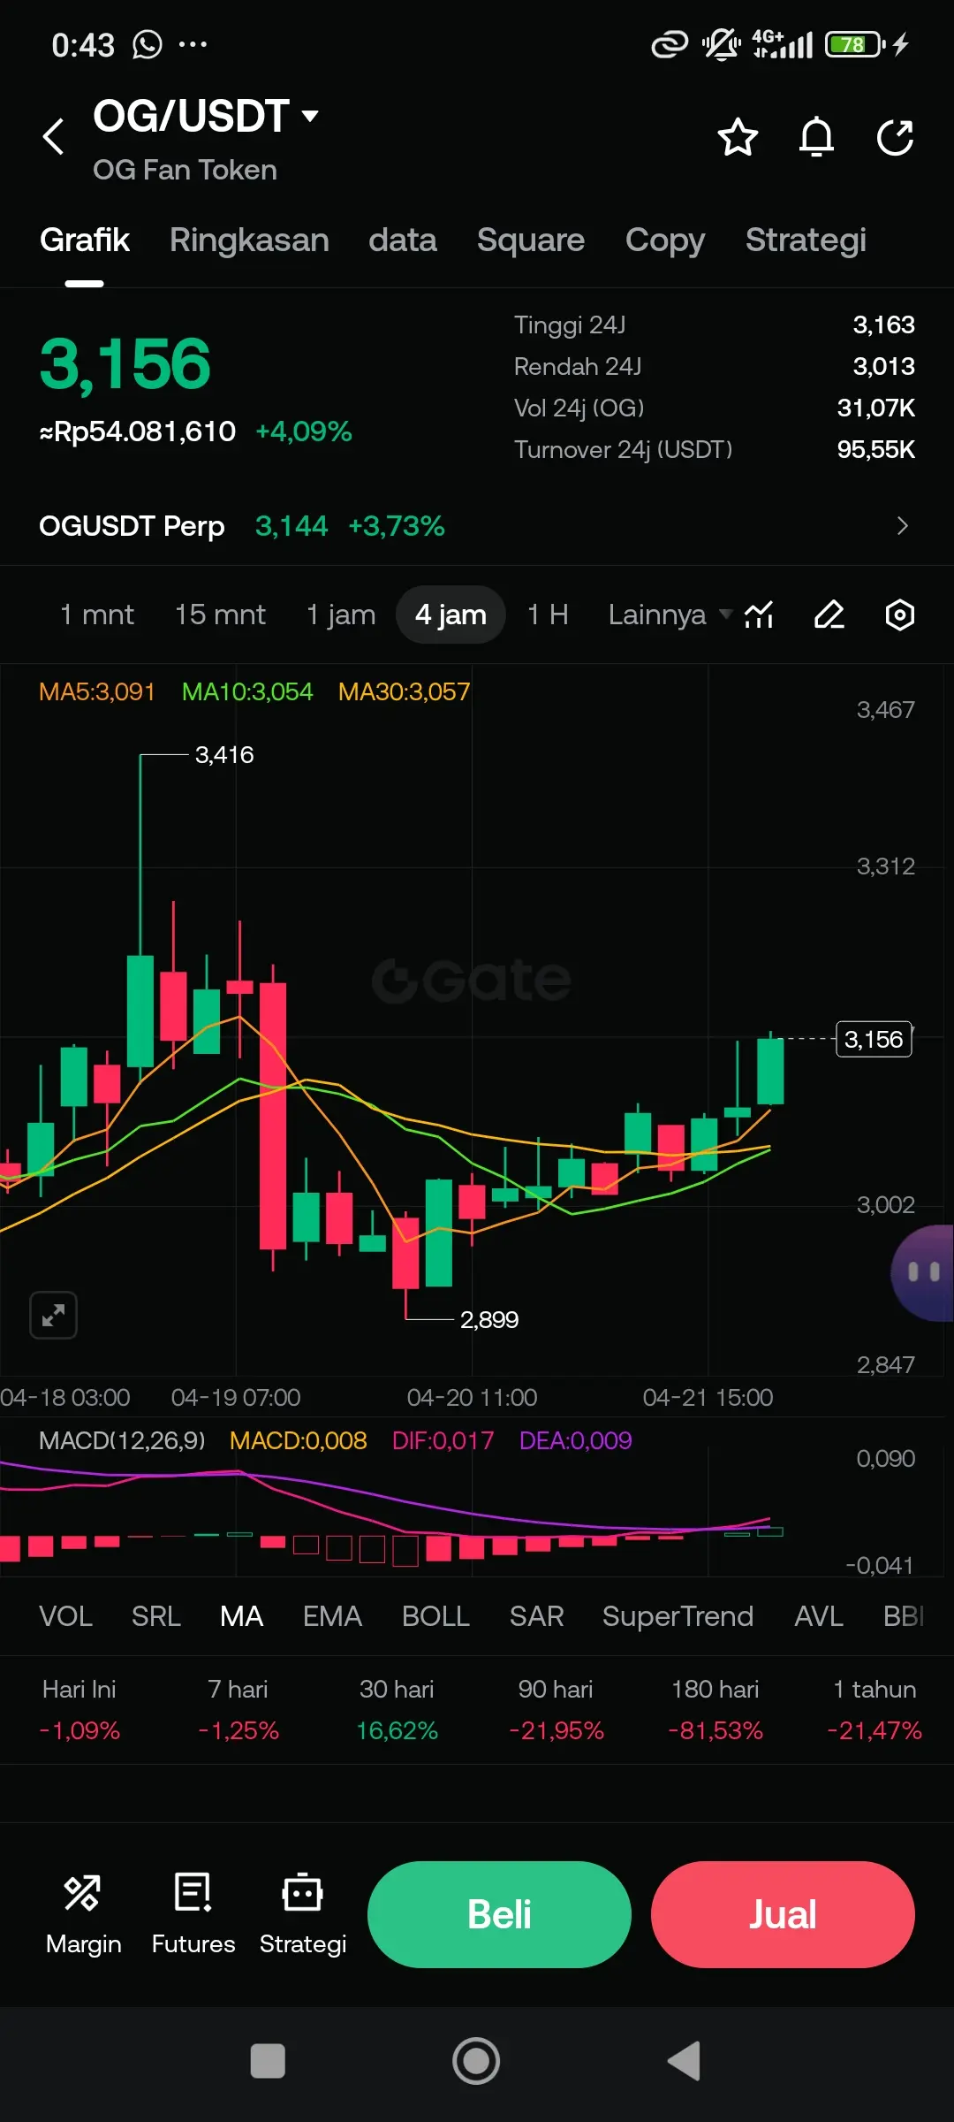Go back using the left arrow
The width and height of the screenshot is (954, 2122).
(54, 136)
